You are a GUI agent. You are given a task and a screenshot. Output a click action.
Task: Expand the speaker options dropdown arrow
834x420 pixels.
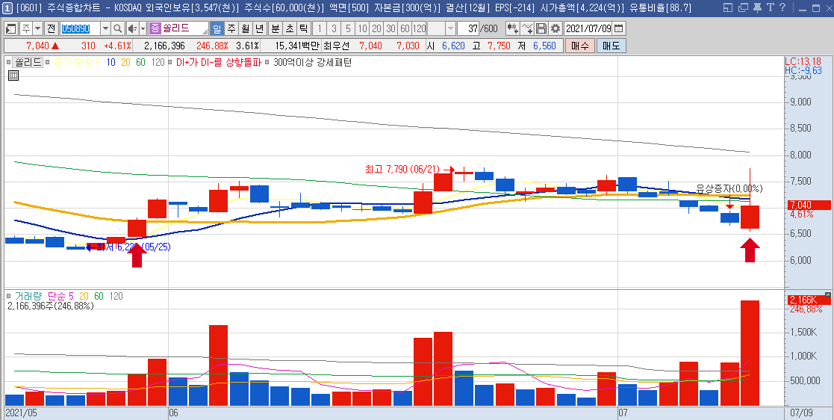[x=143, y=28]
